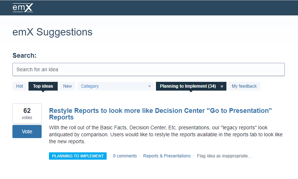Click the Category dropdown arrow
Image resolution: width=298 pixels, height=179 pixels.
pos(150,87)
